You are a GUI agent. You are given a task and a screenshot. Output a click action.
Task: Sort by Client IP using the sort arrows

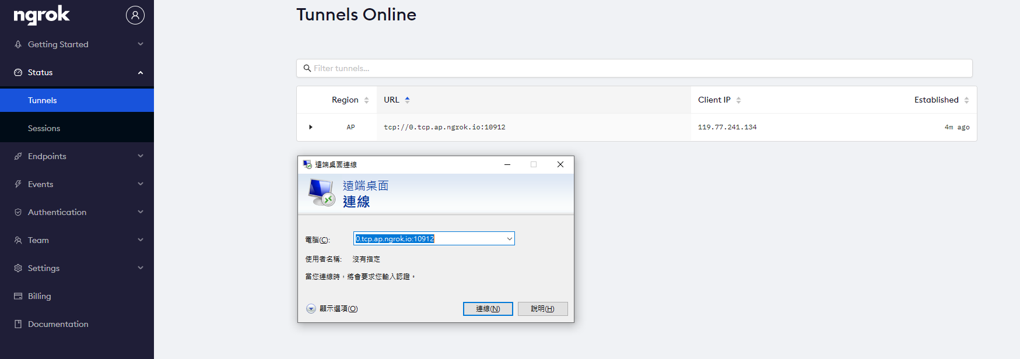(x=738, y=100)
